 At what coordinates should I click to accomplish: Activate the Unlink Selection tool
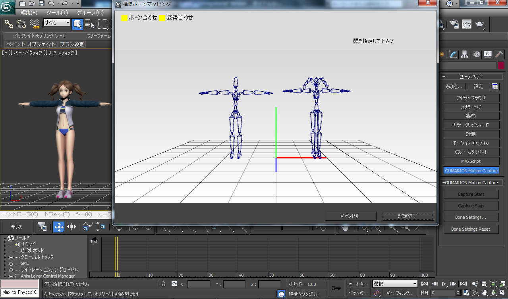21,24
